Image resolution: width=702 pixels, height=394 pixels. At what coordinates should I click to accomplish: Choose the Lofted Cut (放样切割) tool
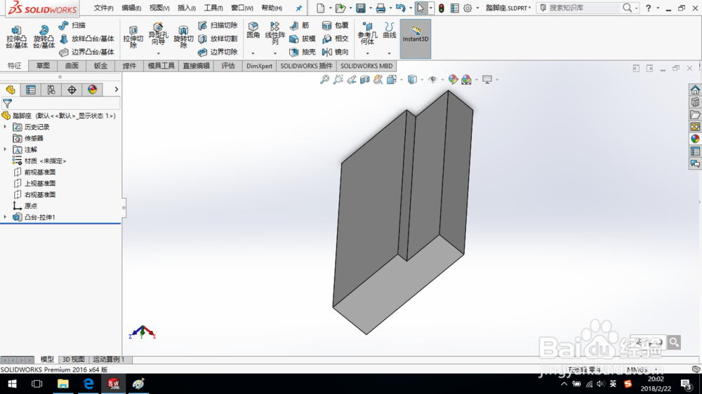coord(218,39)
